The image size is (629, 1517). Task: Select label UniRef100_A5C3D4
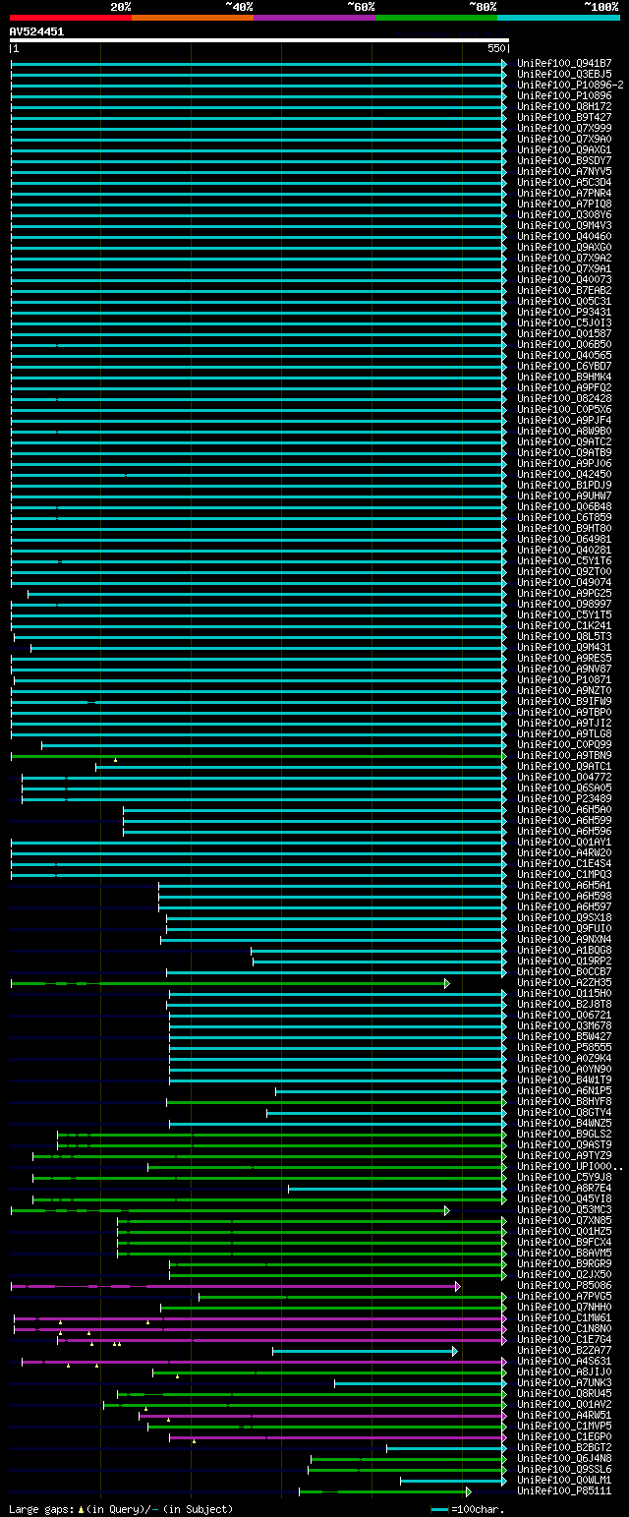[564, 182]
